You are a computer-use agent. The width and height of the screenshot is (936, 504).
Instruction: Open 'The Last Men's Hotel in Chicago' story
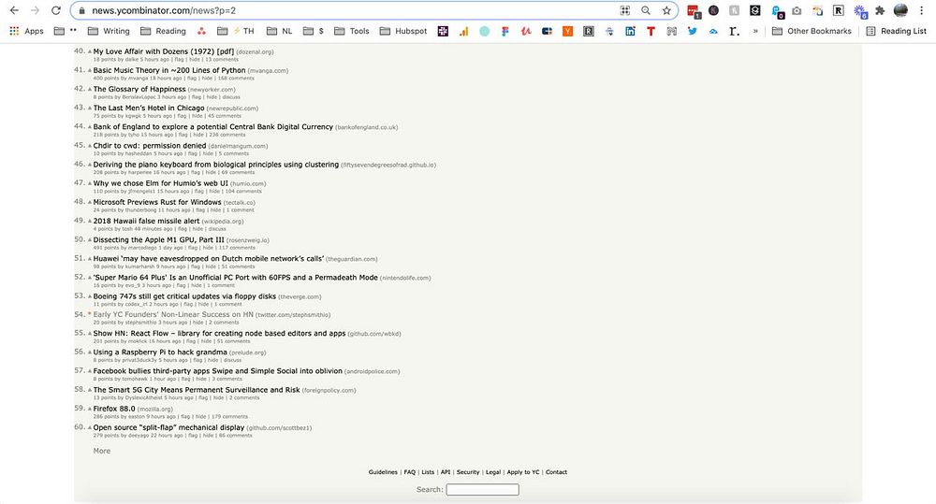tap(149, 108)
